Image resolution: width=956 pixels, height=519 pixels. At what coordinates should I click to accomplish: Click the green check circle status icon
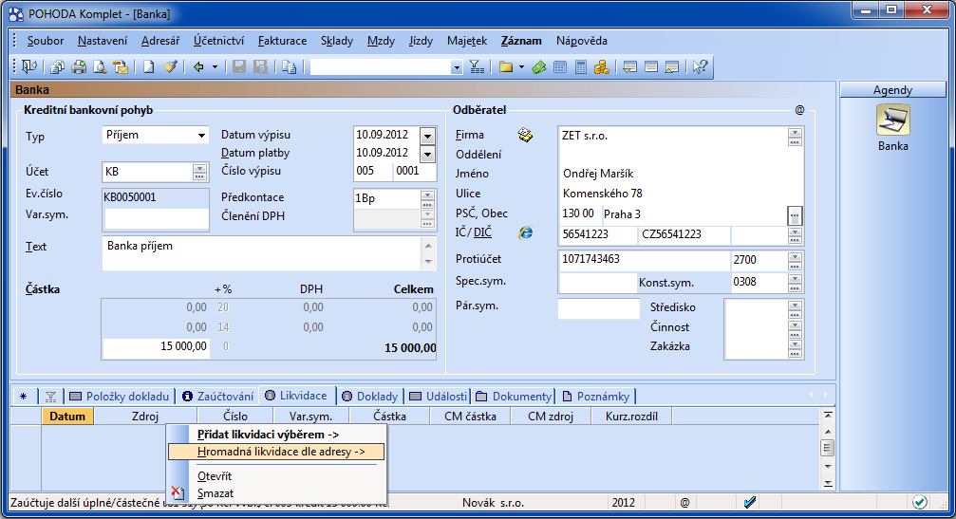920,502
